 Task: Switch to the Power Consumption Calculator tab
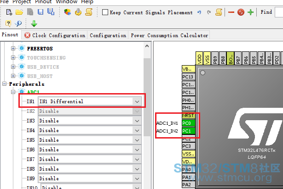tap(169, 35)
